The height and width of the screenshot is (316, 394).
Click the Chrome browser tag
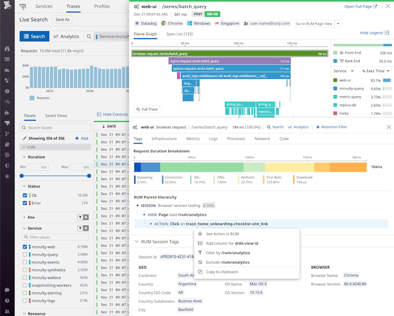[172, 23]
